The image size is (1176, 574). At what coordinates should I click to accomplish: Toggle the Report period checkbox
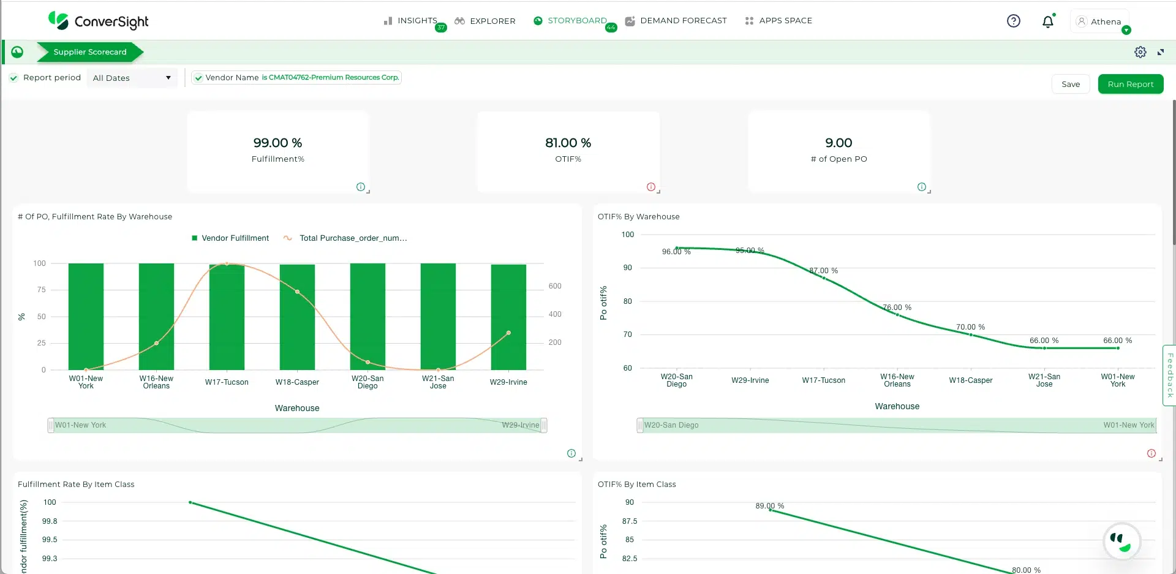pos(13,78)
